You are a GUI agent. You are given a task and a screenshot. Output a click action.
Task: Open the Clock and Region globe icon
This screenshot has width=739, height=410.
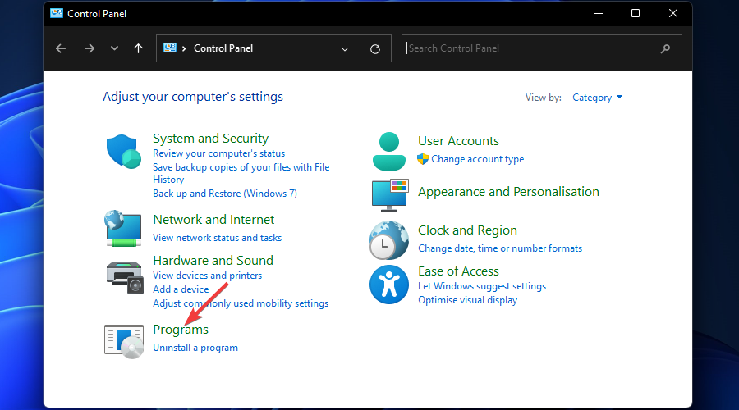click(x=389, y=240)
